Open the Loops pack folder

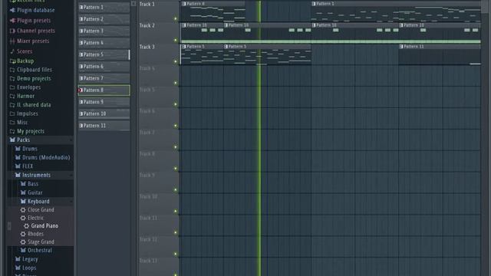pyautogui.click(x=29, y=268)
